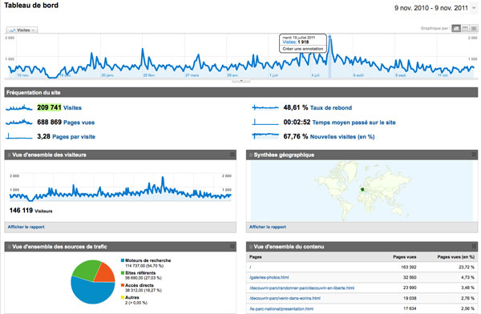The width and height of the screenshot is (481, 314).
Task: Grab the Synthèse géographique drag handle
Action: [251, 155]
